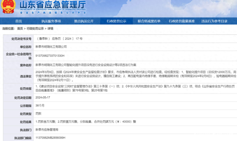Select enforcement department 新泰市应急管理局
This screenshot has height=141, width=237.
[x=47, y=129]
